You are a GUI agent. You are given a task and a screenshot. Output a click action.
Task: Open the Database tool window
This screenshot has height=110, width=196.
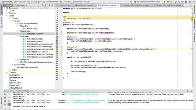[x=194, y=38]
